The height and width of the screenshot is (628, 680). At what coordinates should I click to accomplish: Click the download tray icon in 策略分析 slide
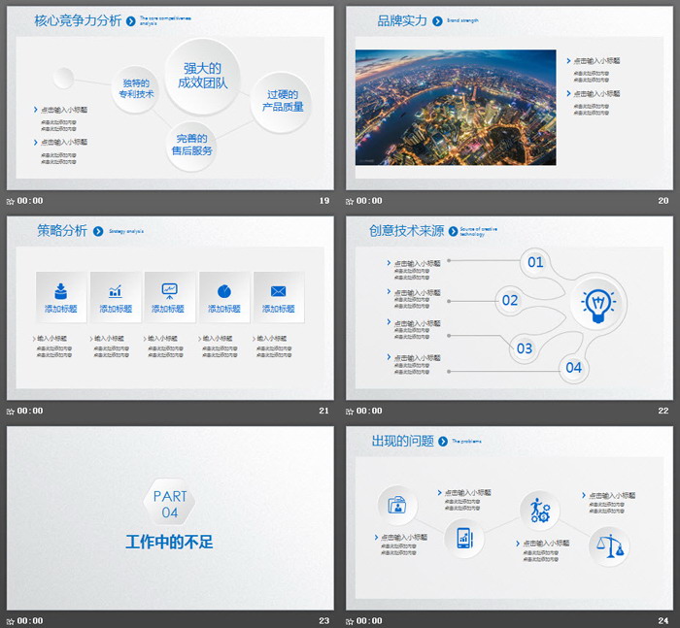[60, 290]
